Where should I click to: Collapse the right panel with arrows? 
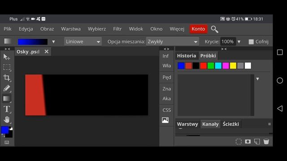224,49
